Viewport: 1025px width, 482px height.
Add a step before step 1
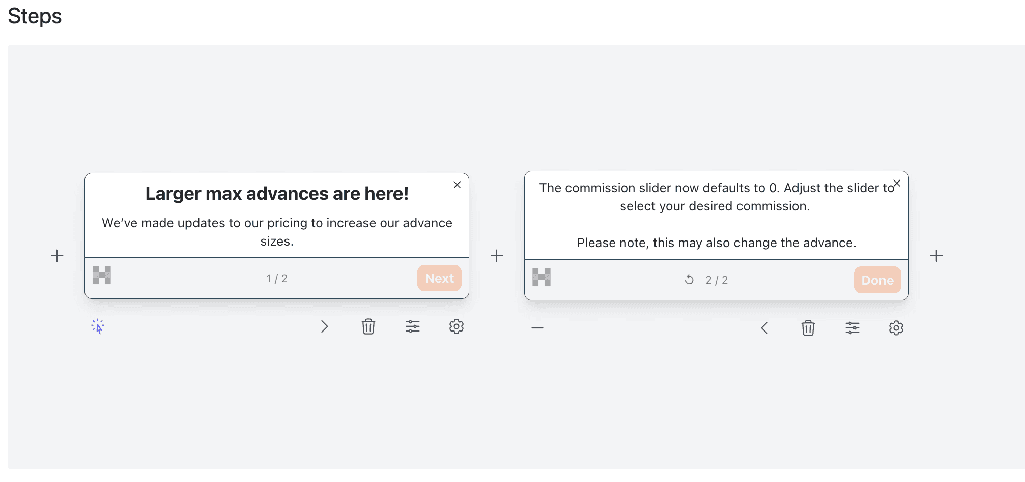tap(57, 256)
